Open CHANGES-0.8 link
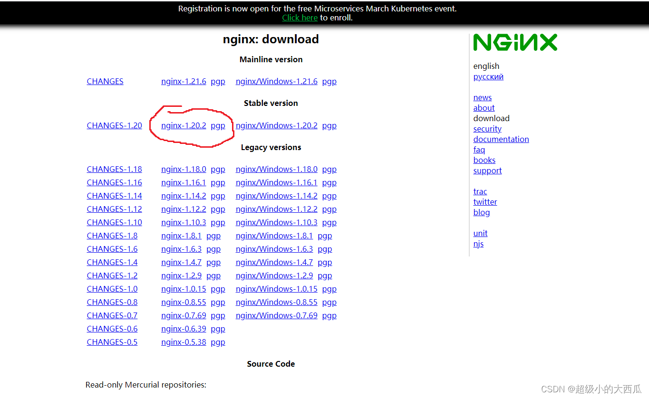Image resolution: width=649 pixels, height=398 pixels. click(x=112, y=302)
